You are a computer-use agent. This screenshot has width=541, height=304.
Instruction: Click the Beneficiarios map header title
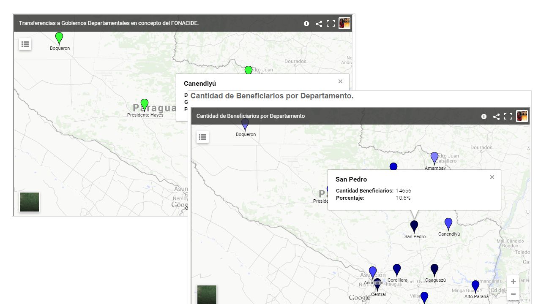click(251, 116)
